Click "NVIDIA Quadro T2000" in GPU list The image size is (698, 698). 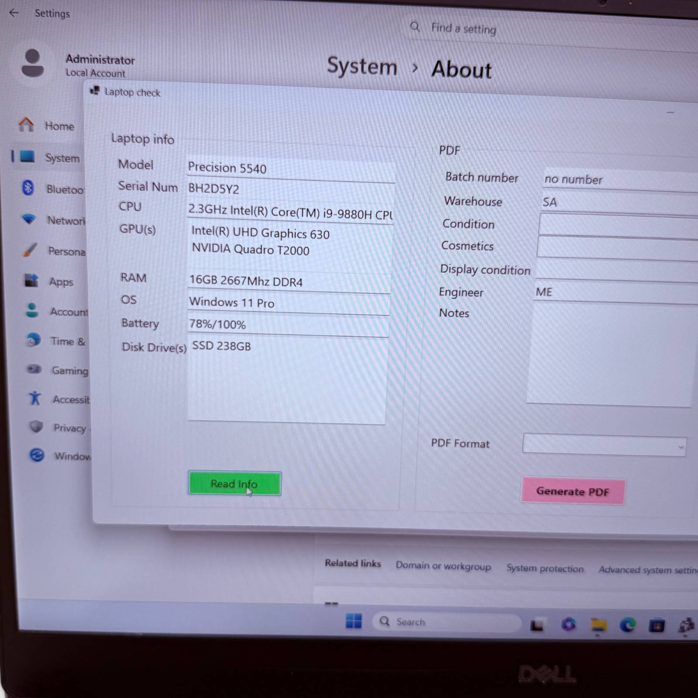(251, 250)
